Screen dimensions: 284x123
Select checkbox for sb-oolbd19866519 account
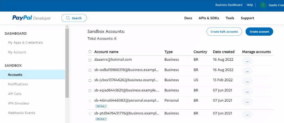point(90,70)
